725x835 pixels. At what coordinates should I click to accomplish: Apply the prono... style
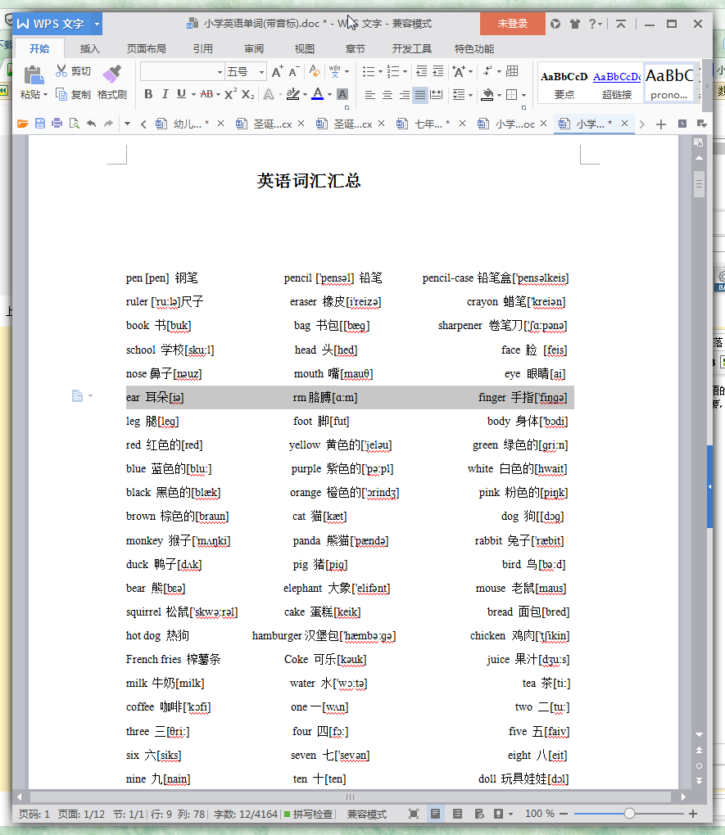(669, 84)
